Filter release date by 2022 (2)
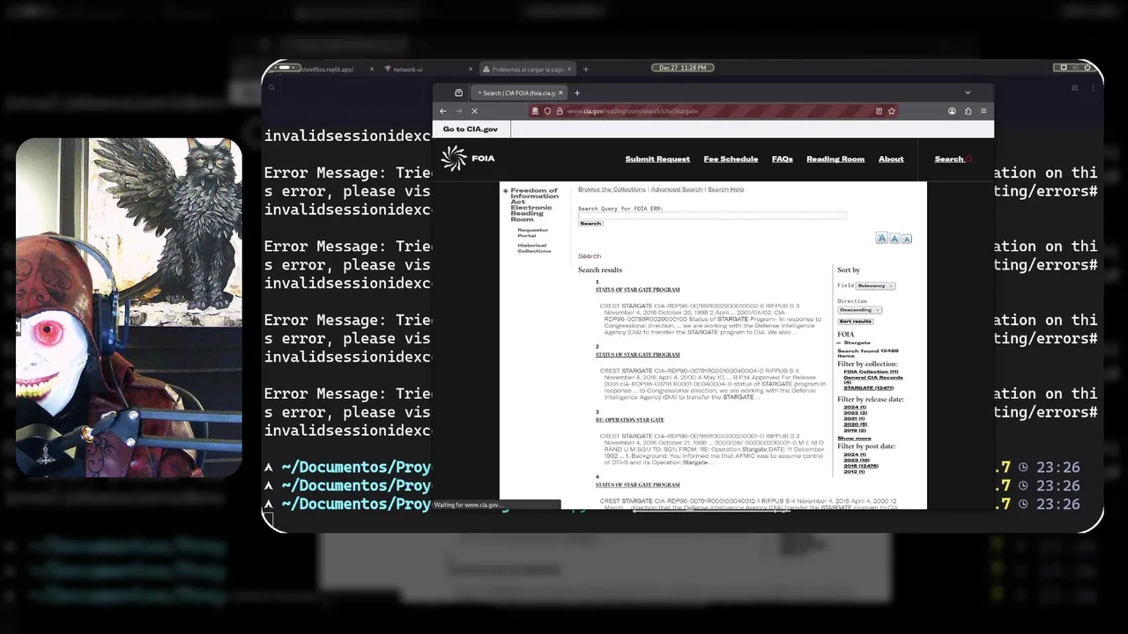Image resolution: width=1128 pixels, height=634 pixels. pyautogui.click(x=855, y=412)
